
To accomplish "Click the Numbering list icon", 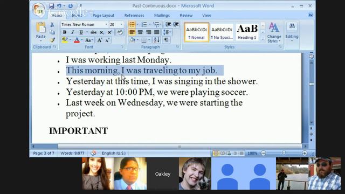I will click(x=144, y=24).
